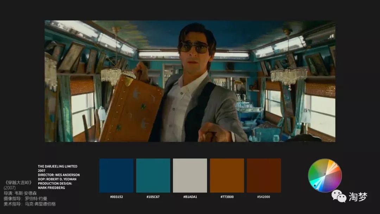Click the color wheel graphic

(x=325, y=175)
